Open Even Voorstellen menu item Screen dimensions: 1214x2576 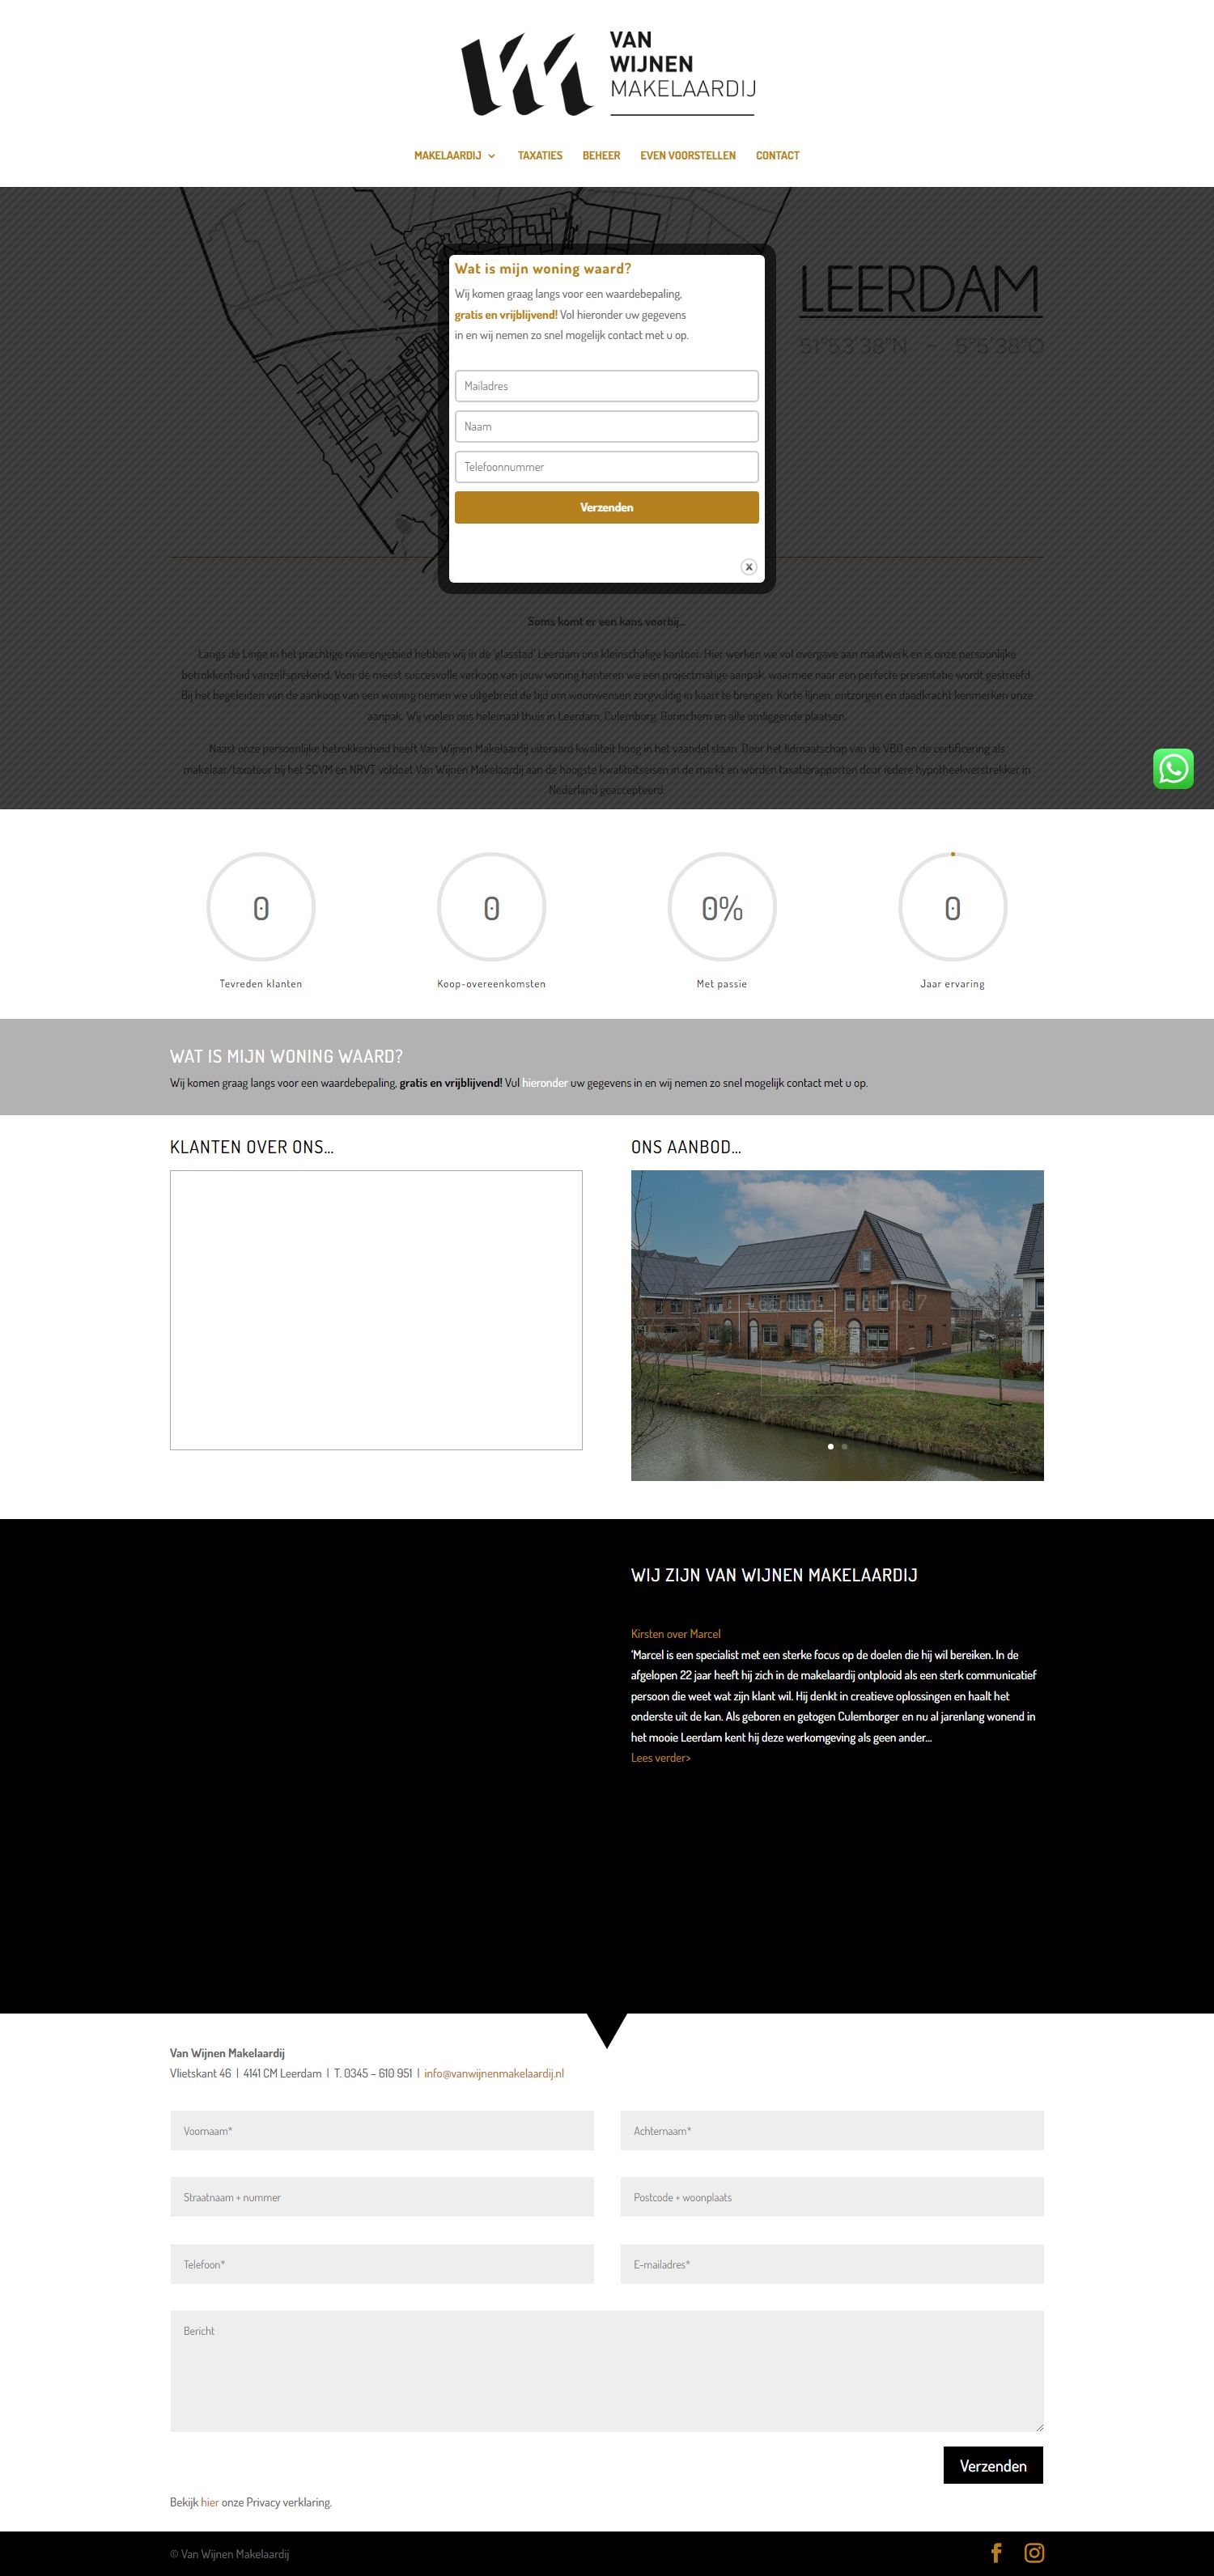688,155
